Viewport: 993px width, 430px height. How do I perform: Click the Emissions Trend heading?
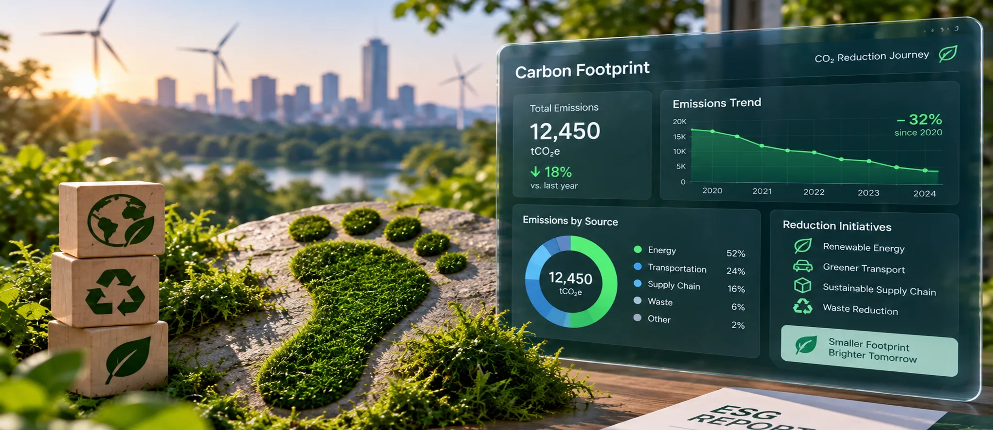tap(717, 103)
